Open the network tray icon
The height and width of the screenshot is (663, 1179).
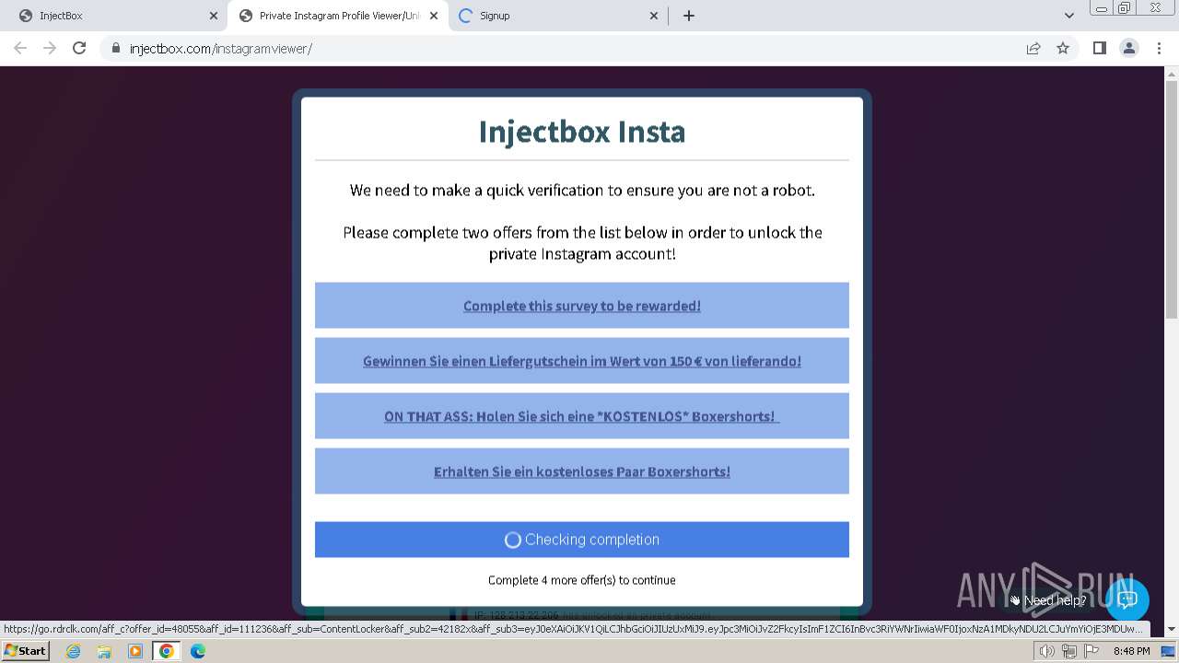[1068, 651]
